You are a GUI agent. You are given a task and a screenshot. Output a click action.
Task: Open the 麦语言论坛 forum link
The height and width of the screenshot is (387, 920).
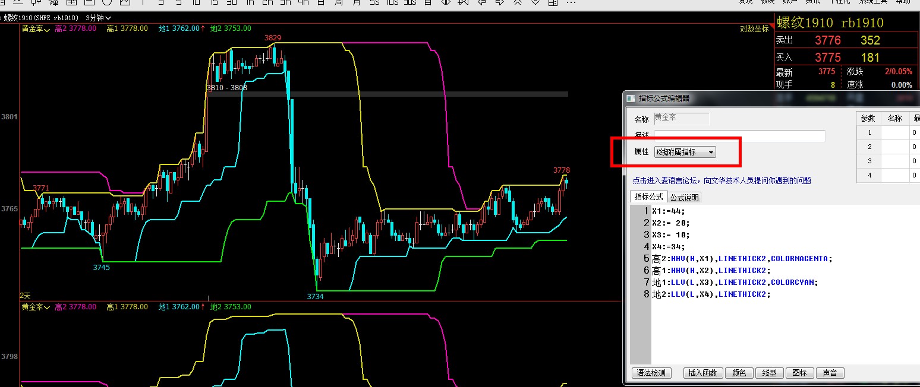721,180
